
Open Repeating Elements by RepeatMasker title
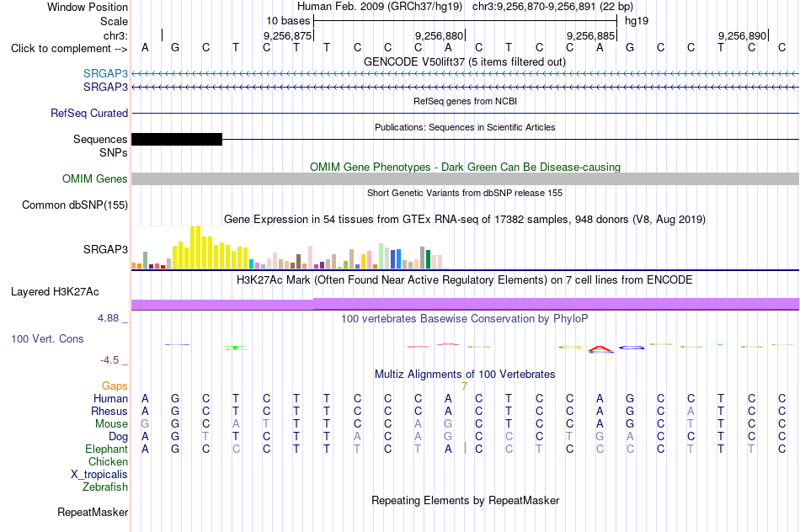click(465, 501)
